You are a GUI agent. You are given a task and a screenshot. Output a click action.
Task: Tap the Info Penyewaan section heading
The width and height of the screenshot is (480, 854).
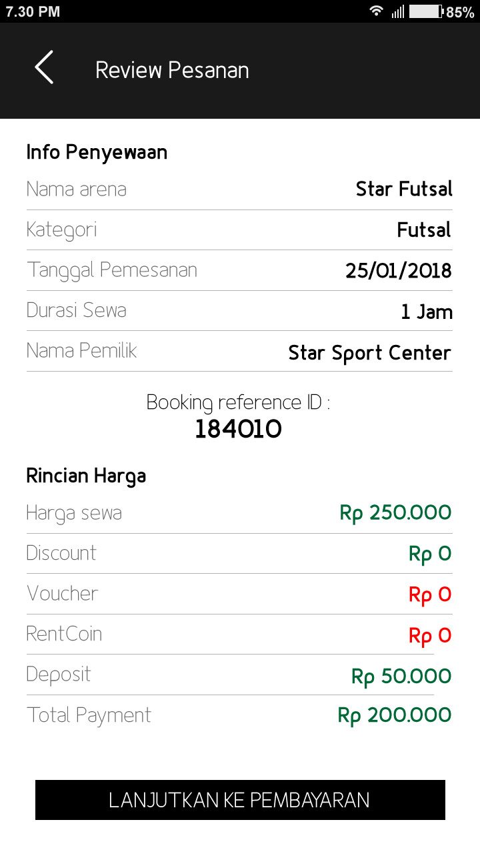[97, 153]
